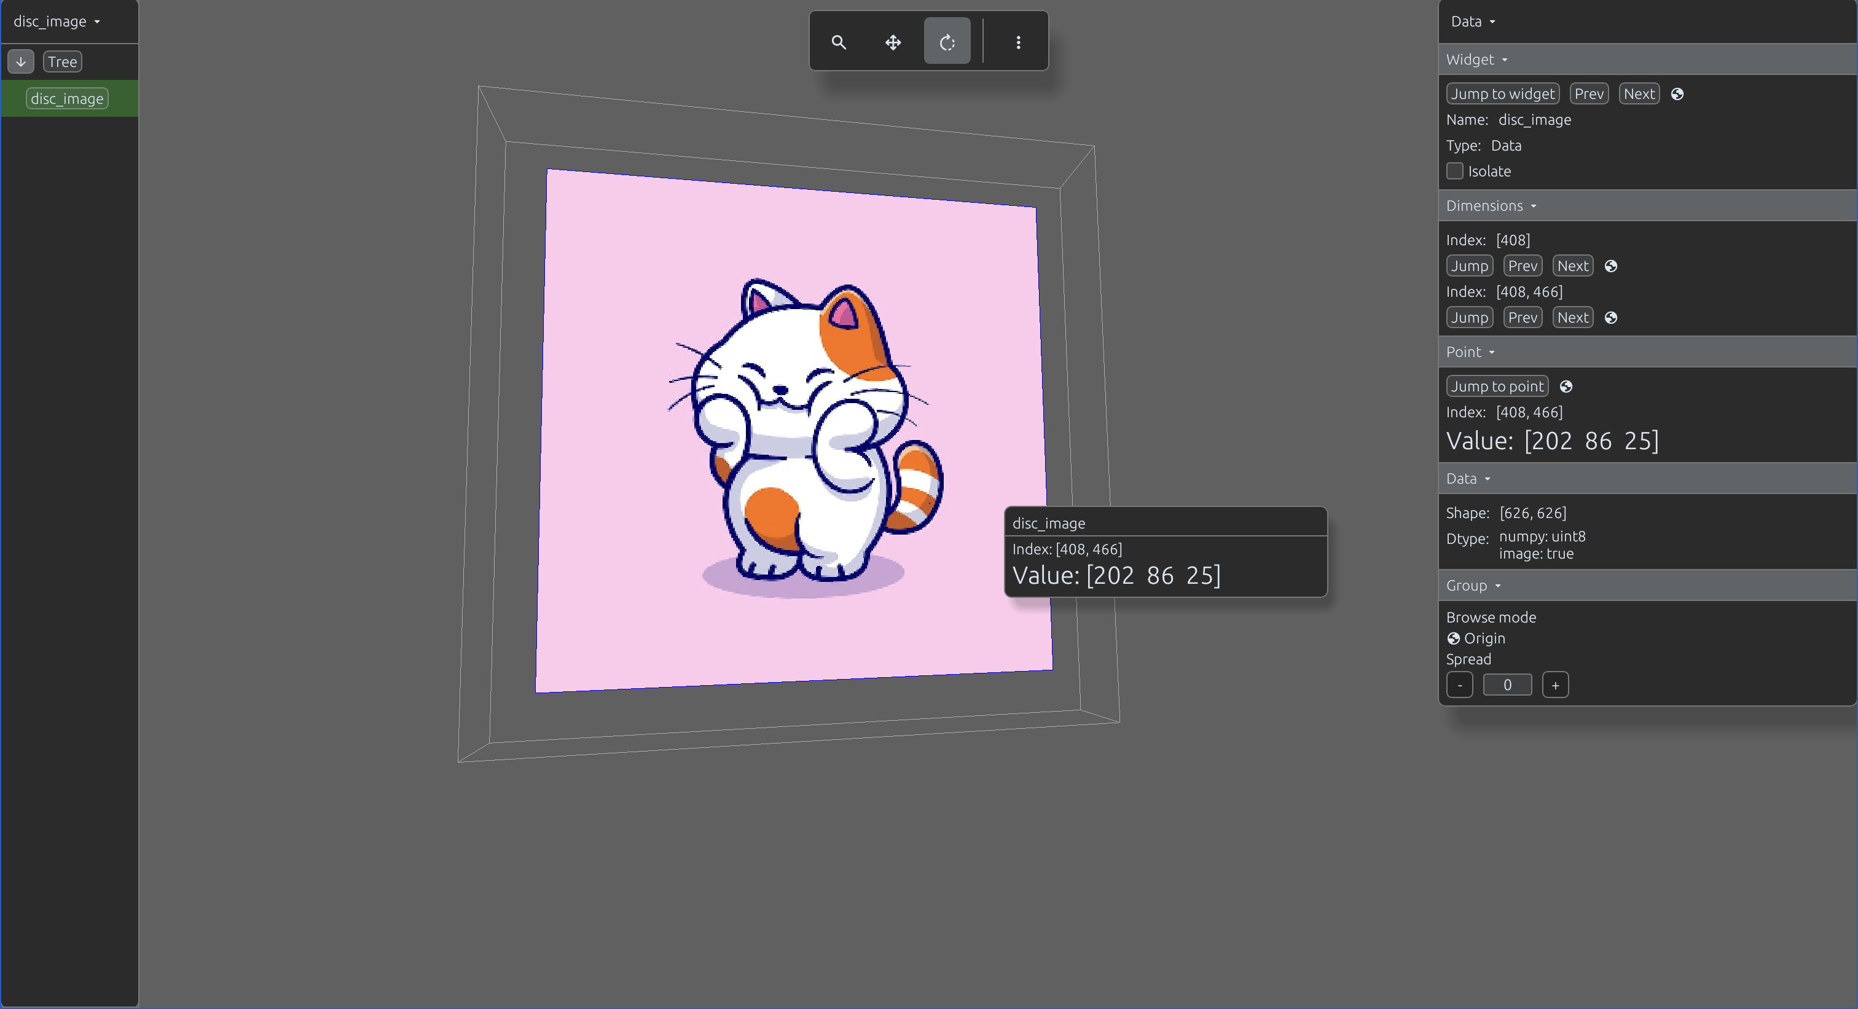Viewport: 1858px width, 1009px height.
Task: Select disc_image item in the tree list
Action: 67,99
